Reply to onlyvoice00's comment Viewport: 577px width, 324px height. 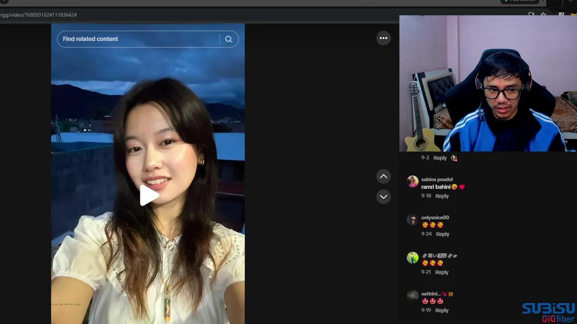pyautogui.click(x=443, y=234)
